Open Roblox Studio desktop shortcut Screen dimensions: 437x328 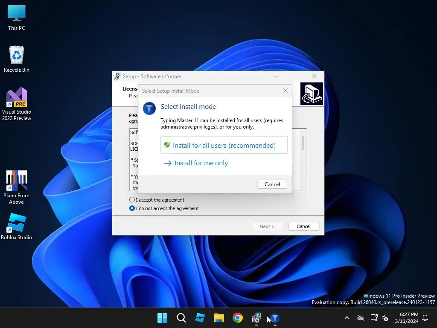click(17, 226)
